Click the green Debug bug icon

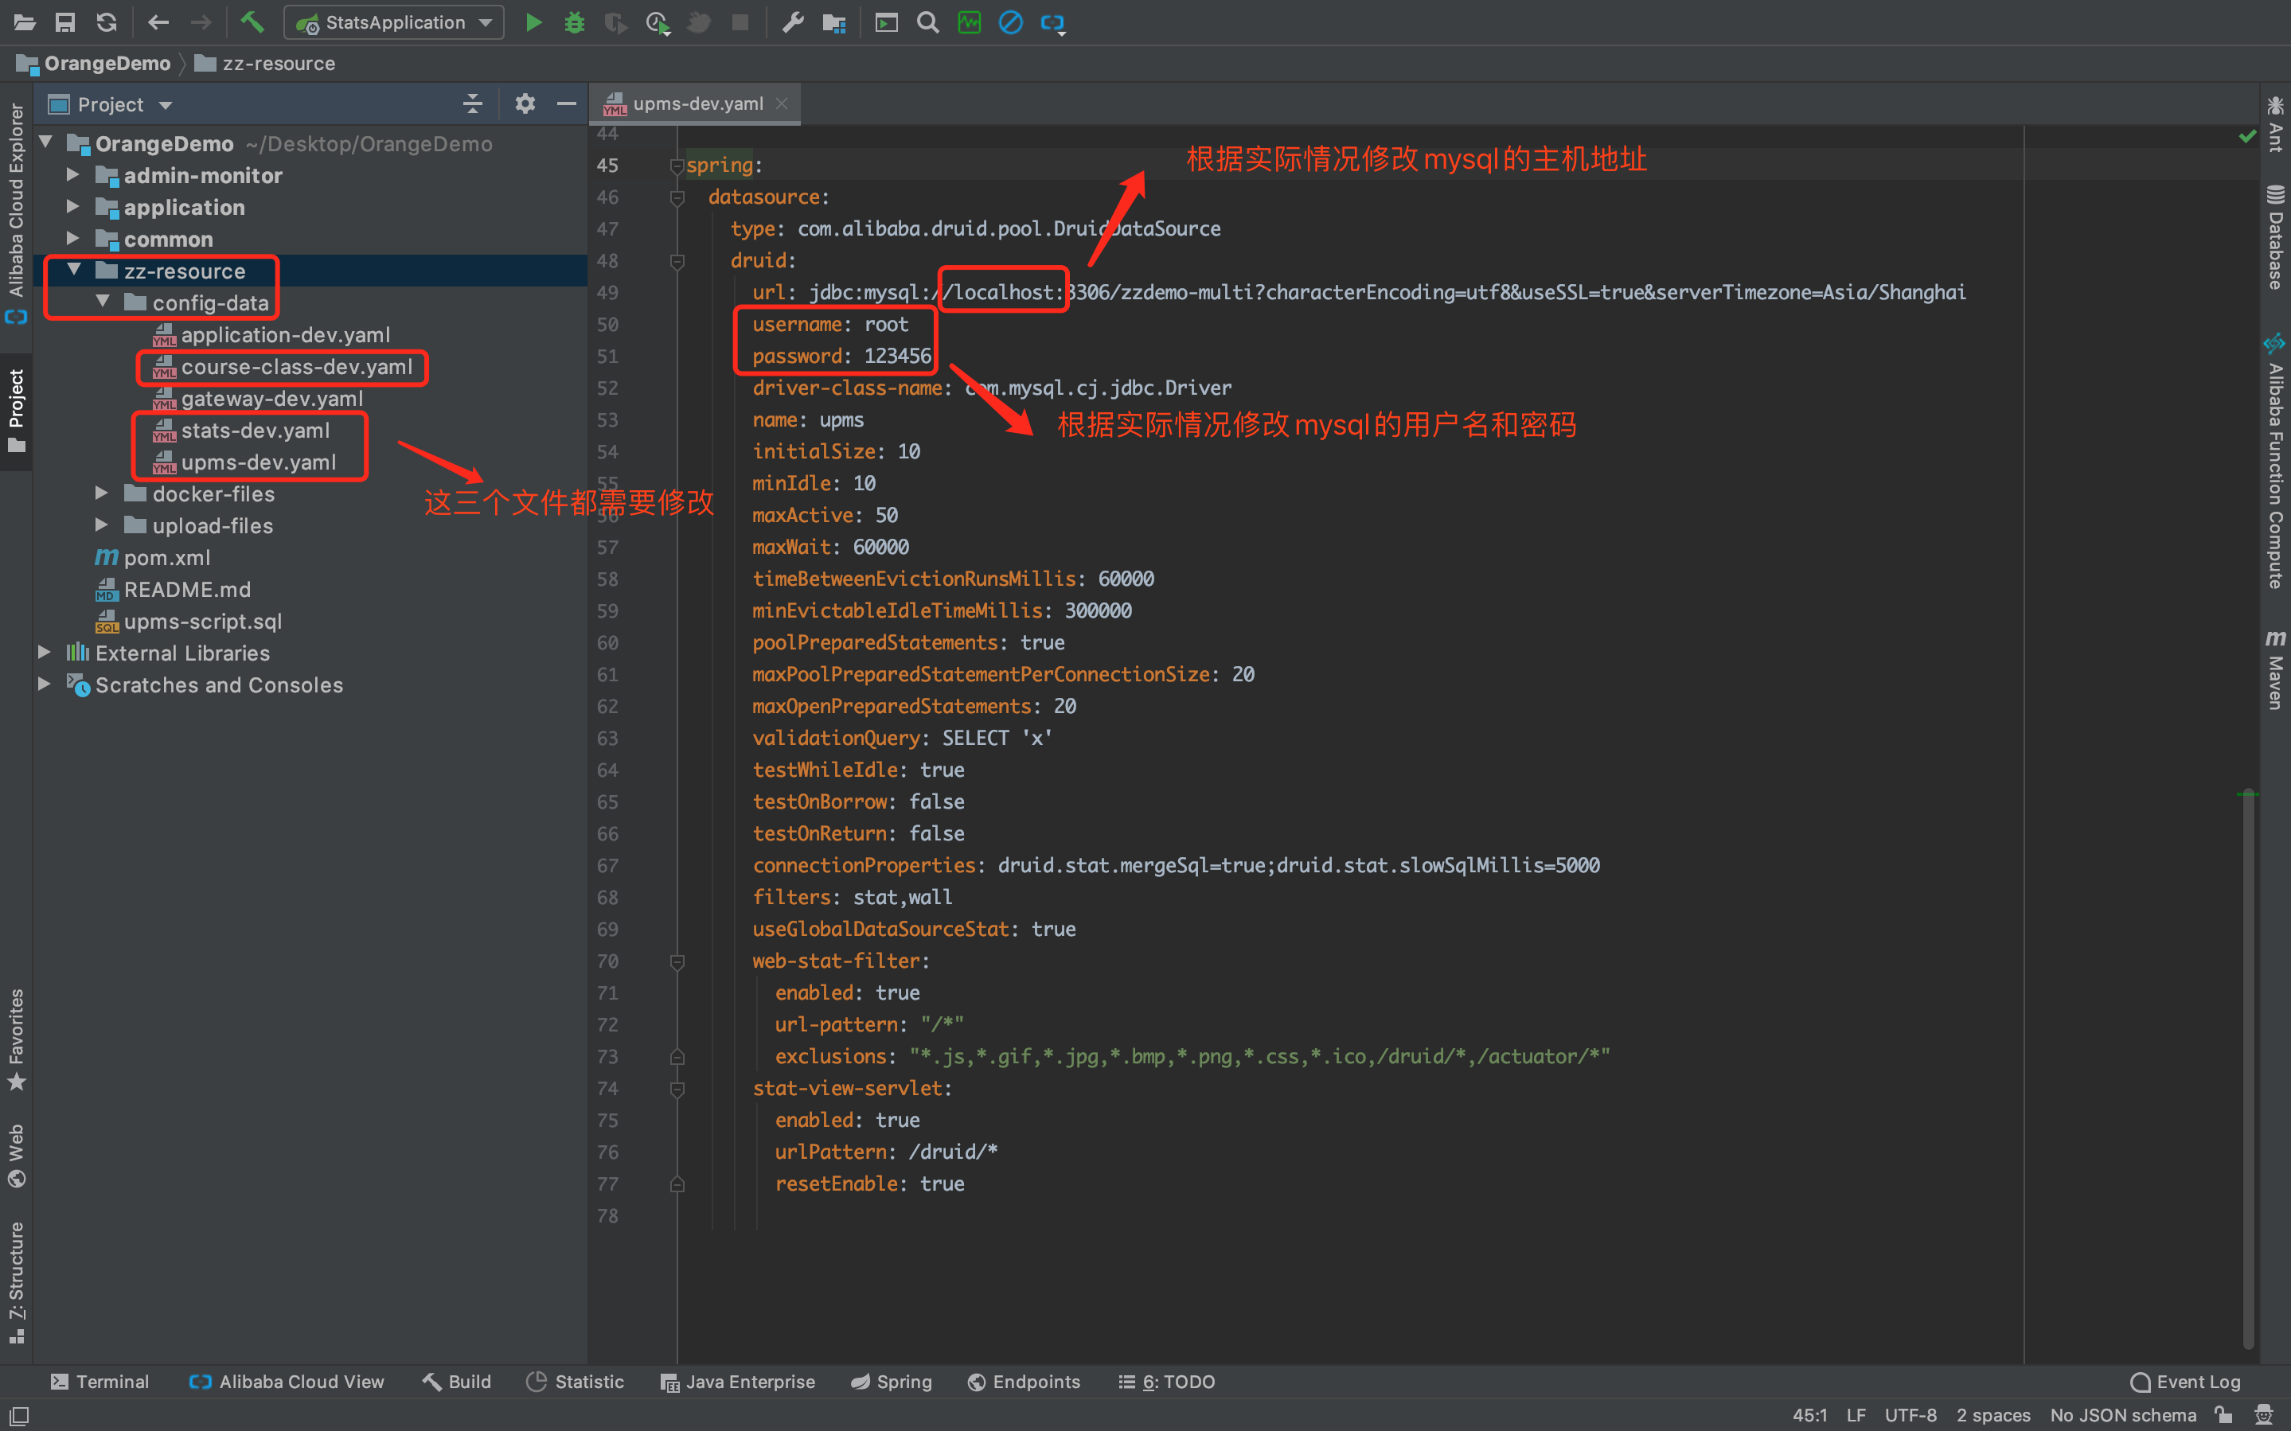click(575, 23)
